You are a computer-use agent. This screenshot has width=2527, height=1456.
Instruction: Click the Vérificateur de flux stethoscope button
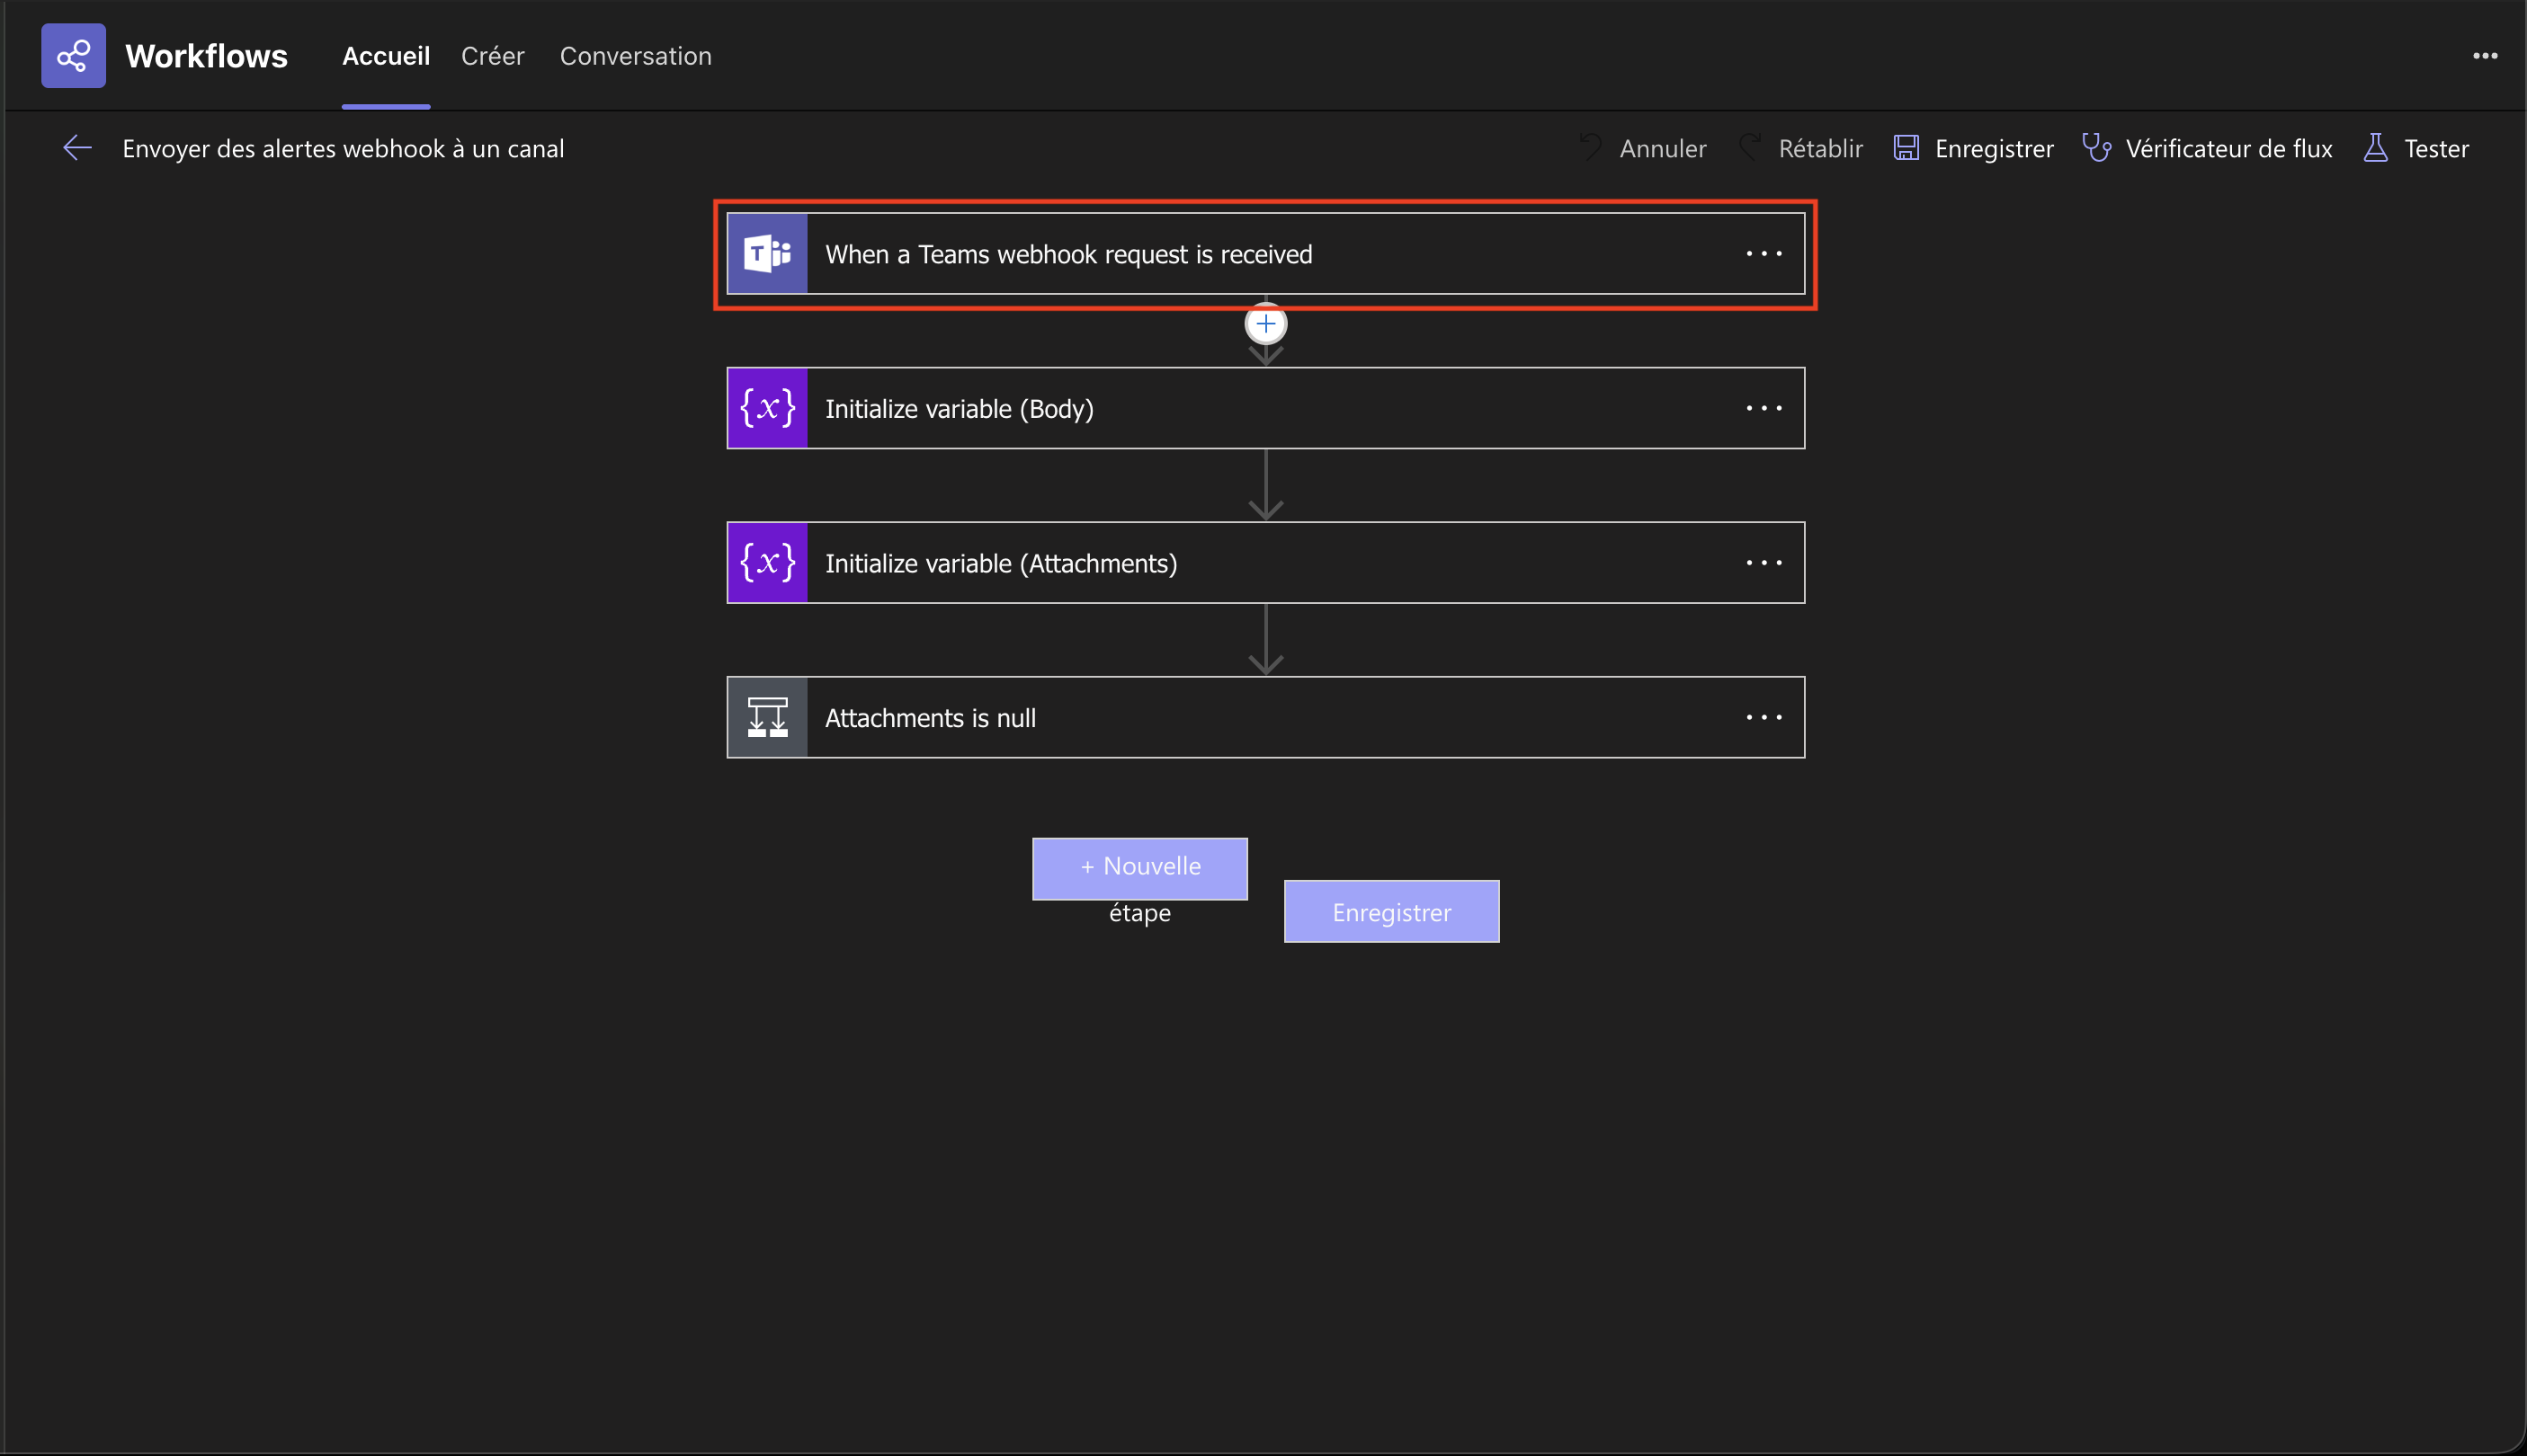click(x=2207, y=148)
